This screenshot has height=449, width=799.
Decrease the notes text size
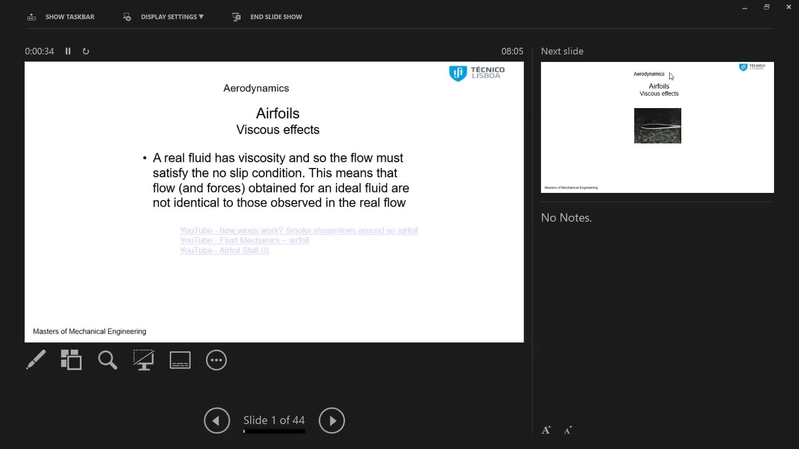[568, 430]
